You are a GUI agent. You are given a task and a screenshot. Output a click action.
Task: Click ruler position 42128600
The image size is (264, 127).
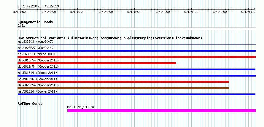coord(49,12)
